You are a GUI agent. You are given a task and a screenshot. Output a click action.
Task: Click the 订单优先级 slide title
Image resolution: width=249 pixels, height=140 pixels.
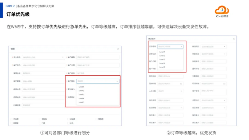coord(18,14)
